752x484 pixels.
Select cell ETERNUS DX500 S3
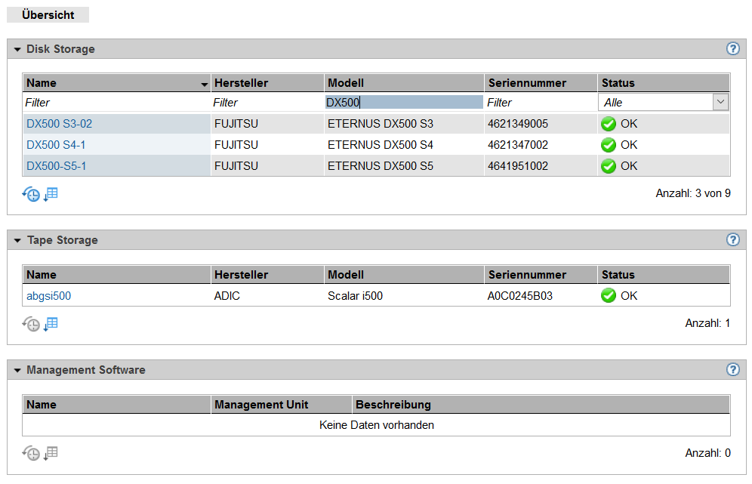[x=404, y=124]
